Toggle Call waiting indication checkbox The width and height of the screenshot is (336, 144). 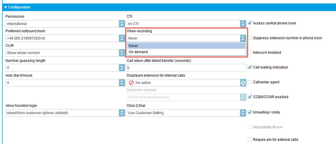(x=250, y=67)
